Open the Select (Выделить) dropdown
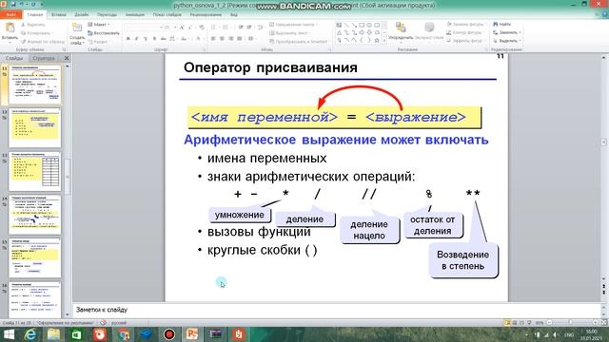The width and height of the screenshot is (609, 342). [x=507, y=41]
